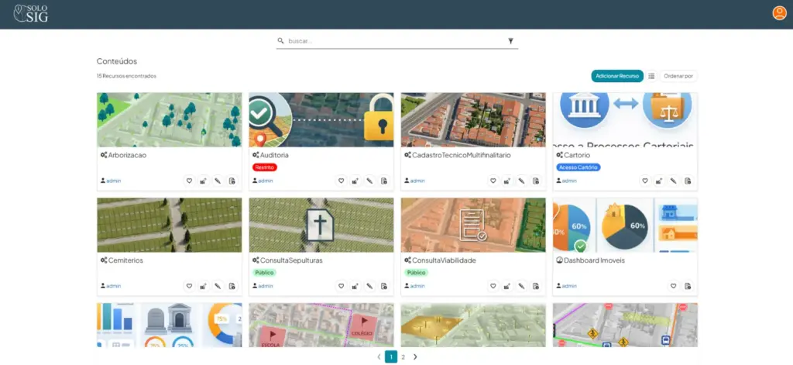Click the buscar search input field
Image resolution: width=793 pixels, height=365 pixels.
pos(395,41)
